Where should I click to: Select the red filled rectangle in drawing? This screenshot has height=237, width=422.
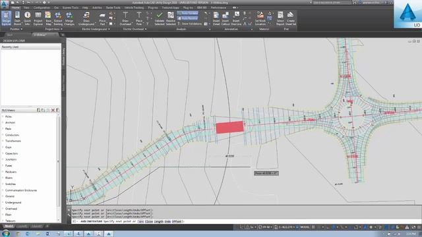229,127
